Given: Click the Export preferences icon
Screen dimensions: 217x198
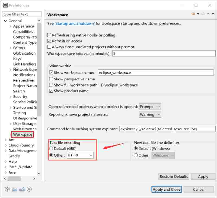Looking at the screenshot, I should tap(22, 189).
